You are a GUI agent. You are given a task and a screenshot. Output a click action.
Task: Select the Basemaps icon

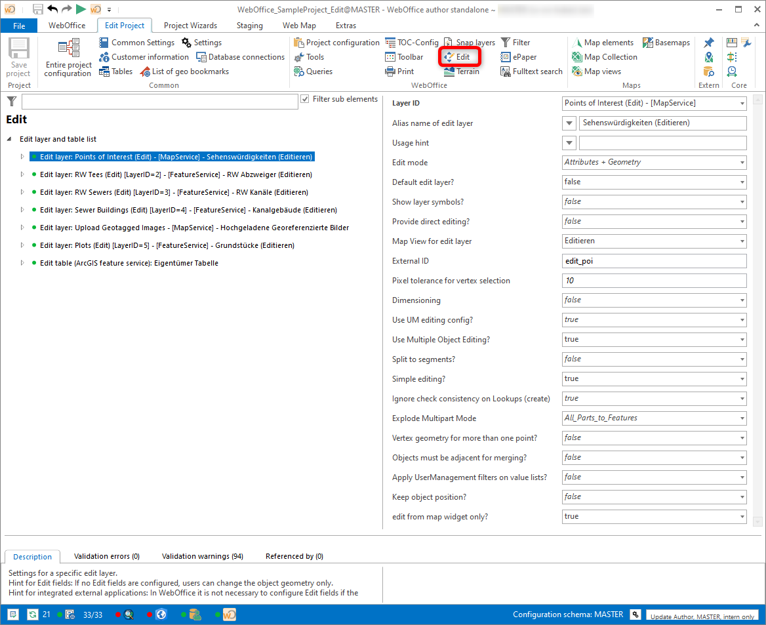click(666, 42)
